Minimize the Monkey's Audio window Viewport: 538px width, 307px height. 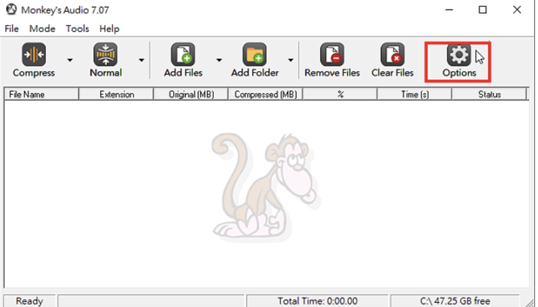pyautogui.click(x=449, y=10)
